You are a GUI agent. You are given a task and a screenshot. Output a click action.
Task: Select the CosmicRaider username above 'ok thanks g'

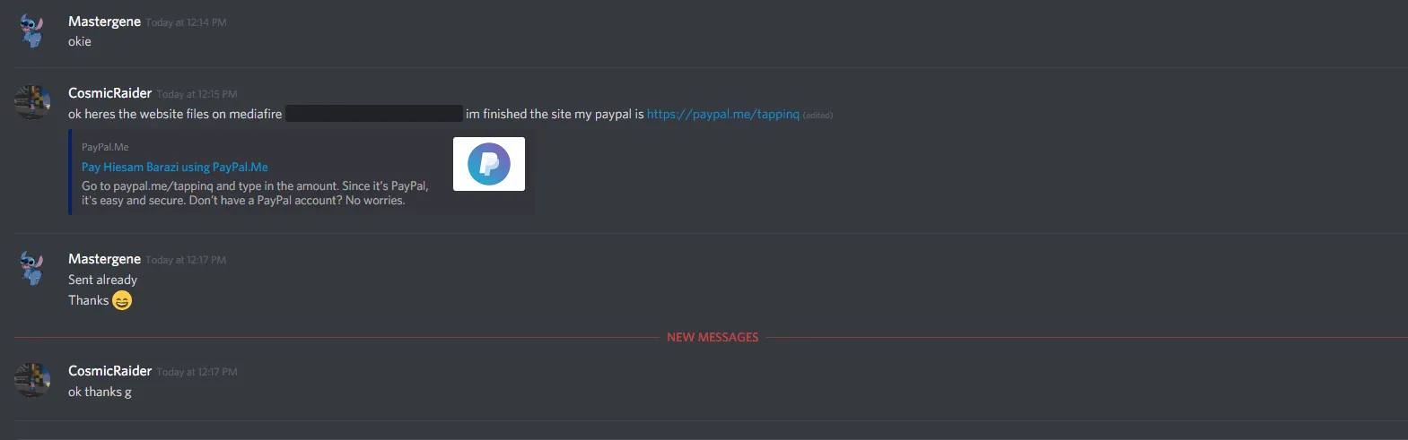click(109, 371)
